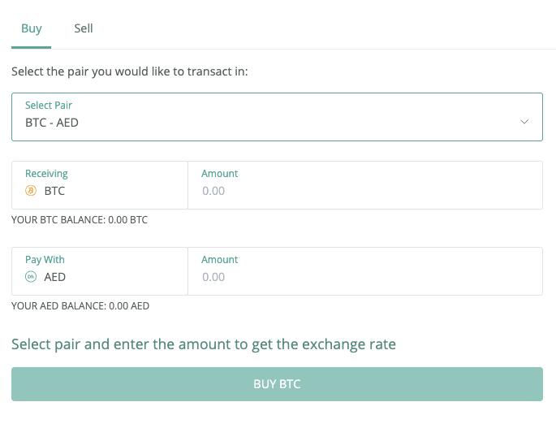
Task: Click the Amount label in the BTC row
Action: point(219,174)
